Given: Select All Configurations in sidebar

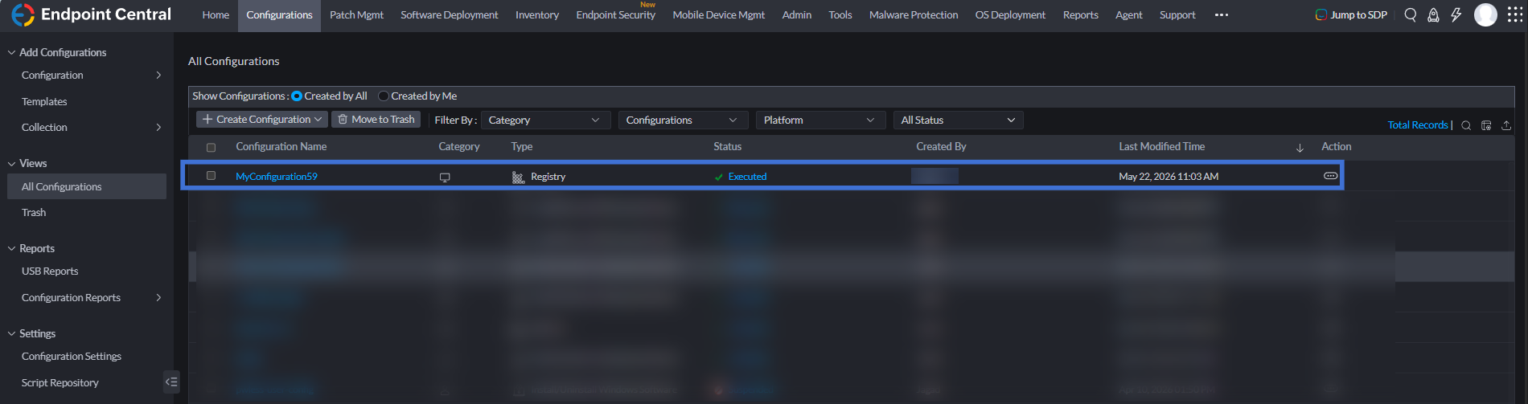Looking at the screenshot, I should point(87,186).
